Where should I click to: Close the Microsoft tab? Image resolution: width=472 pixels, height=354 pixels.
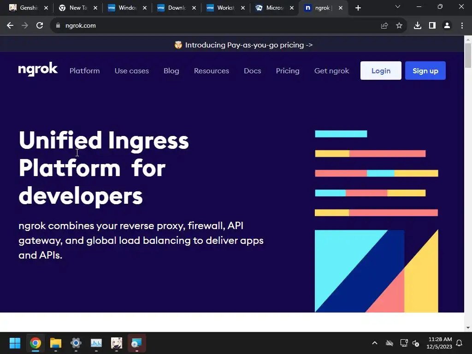[292, 8]
